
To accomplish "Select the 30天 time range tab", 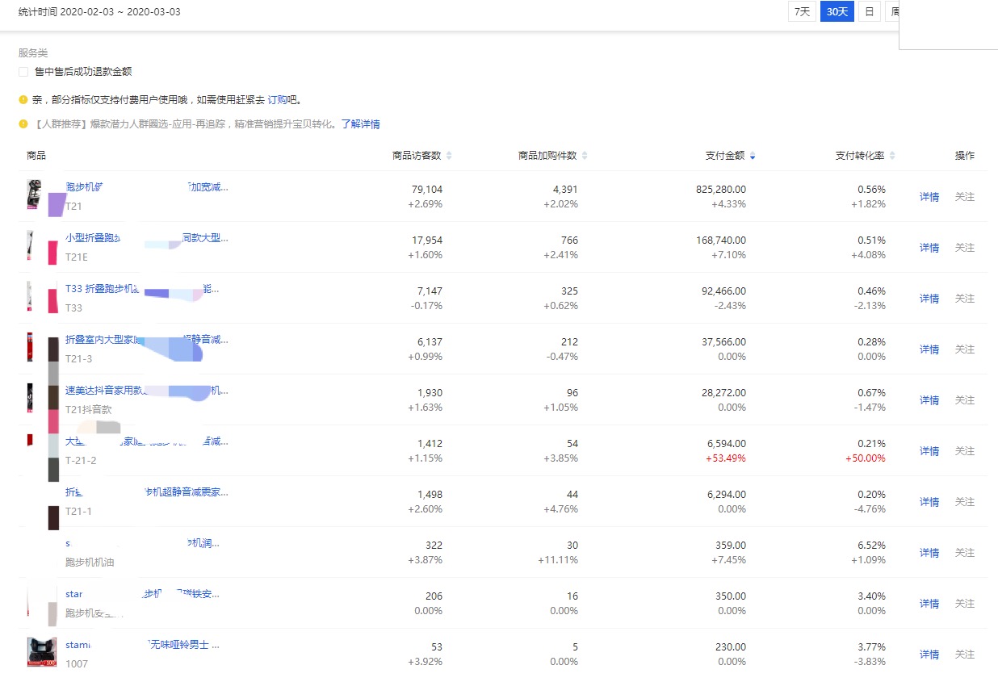I will [837, 11].
